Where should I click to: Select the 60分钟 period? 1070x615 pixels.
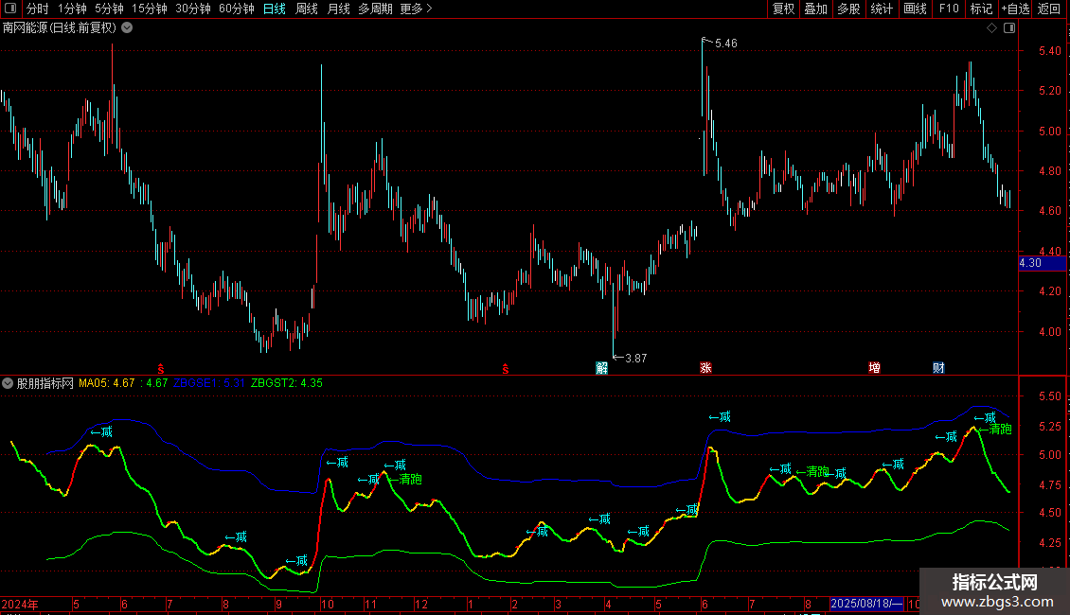236,9
